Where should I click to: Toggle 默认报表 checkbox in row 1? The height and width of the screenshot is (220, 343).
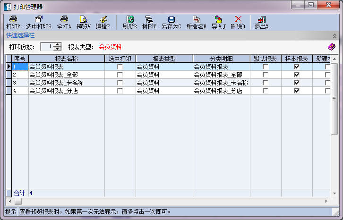tap(266, 67)
